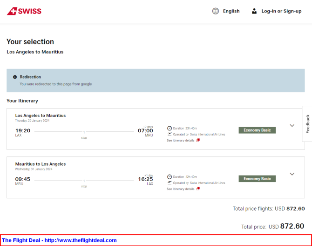This screenshot has height=246, width=312.
Task: Open itinerary details for outbound flight
Action: click(181, 141)
